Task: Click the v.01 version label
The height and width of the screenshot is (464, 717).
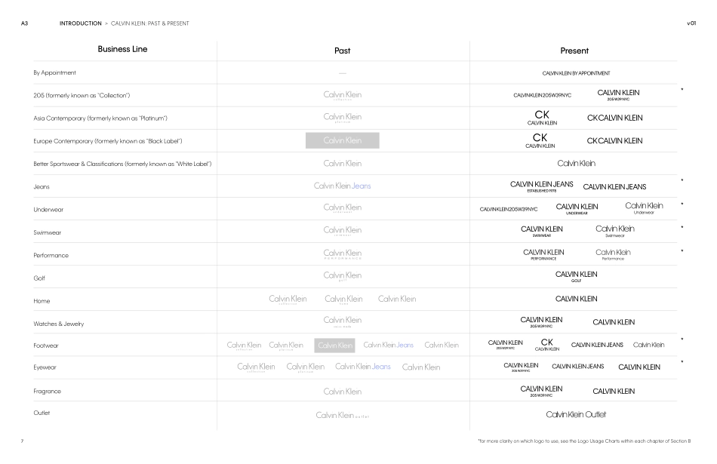Action: click(691, 23)
